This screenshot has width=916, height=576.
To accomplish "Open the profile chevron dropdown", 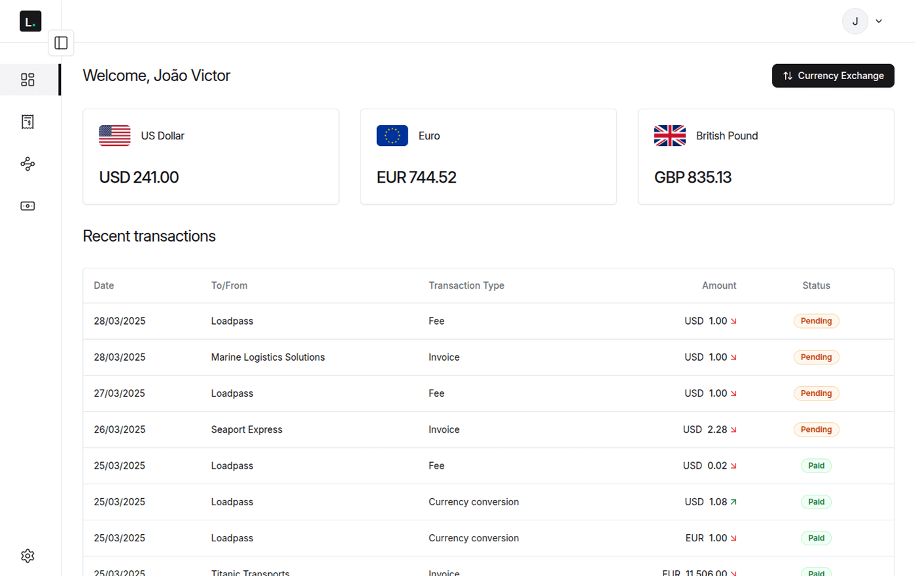I will click(879, 21).
